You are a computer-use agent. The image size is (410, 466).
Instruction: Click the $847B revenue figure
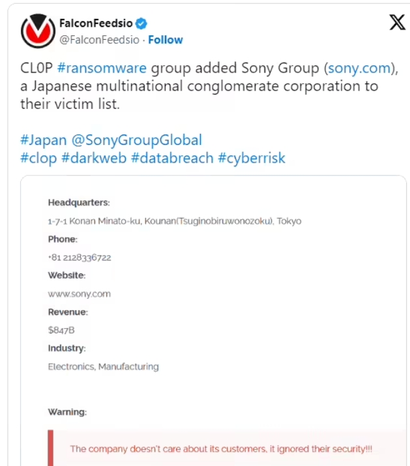61,330
